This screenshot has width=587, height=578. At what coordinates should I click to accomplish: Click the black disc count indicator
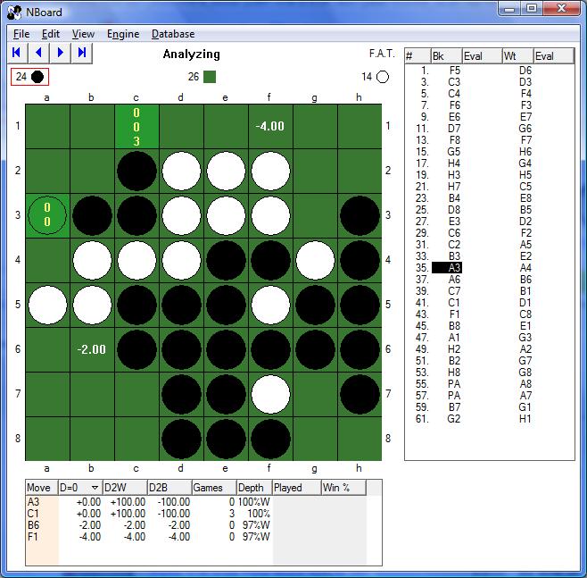29,77
